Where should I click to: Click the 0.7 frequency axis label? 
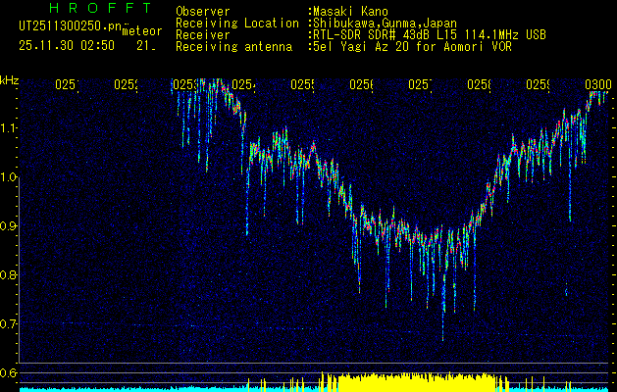pyautogui.click(x=9, y=323)
